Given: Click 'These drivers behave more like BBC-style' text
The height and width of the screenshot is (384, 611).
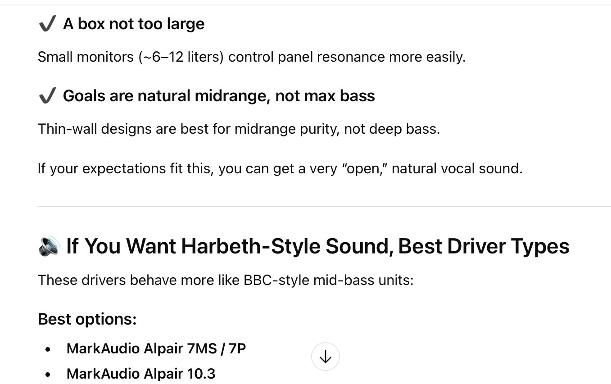Looking at the screenshot, I should pyautogui.click(x=226, y=280).
